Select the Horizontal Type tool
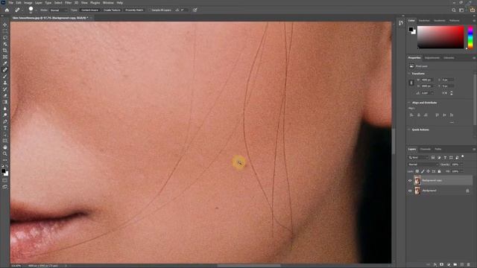The width and height of the screenshot is (477, 268). point(5,128)
